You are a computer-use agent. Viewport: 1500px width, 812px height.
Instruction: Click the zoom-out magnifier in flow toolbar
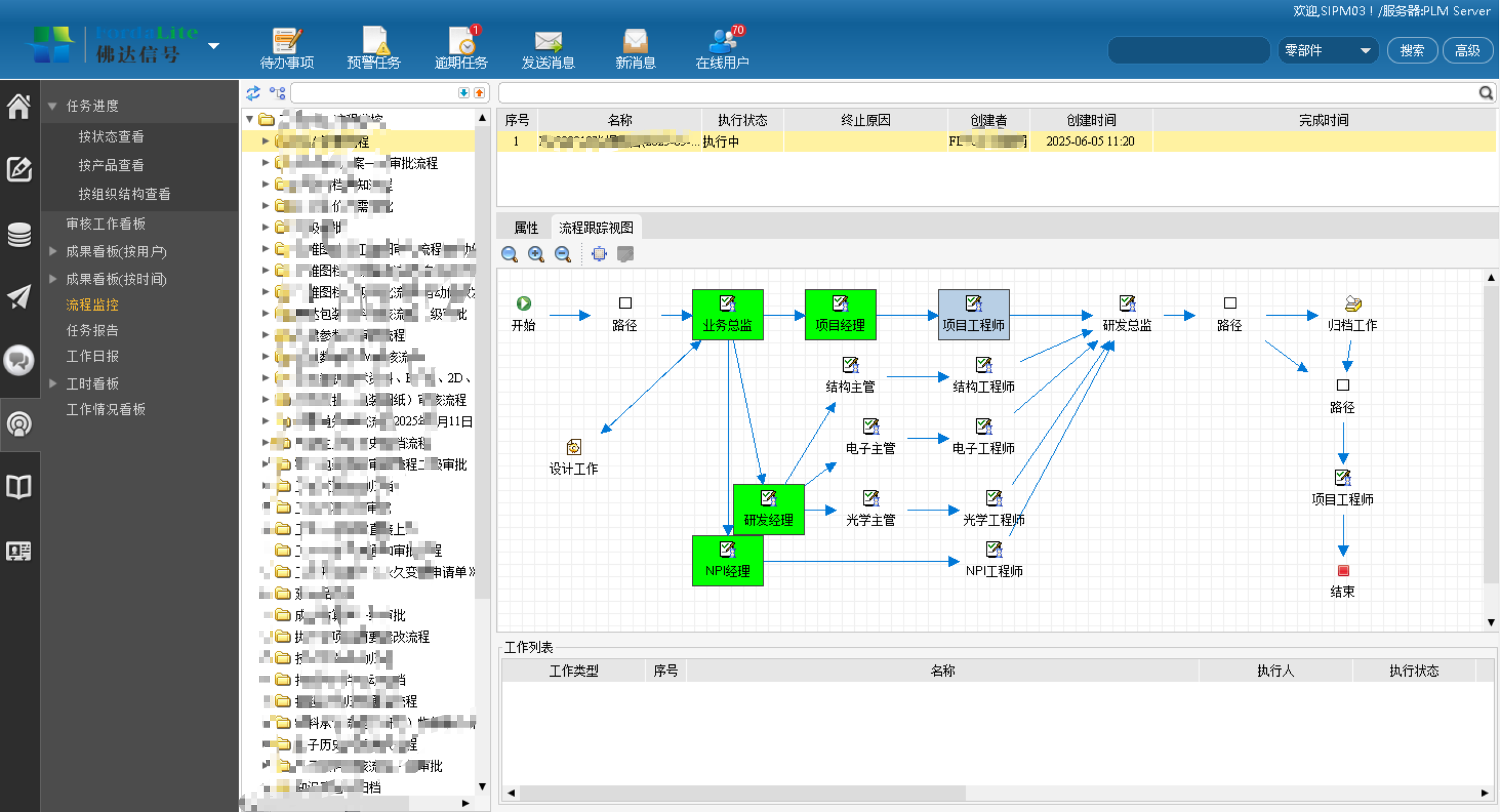tap(562, 254)
